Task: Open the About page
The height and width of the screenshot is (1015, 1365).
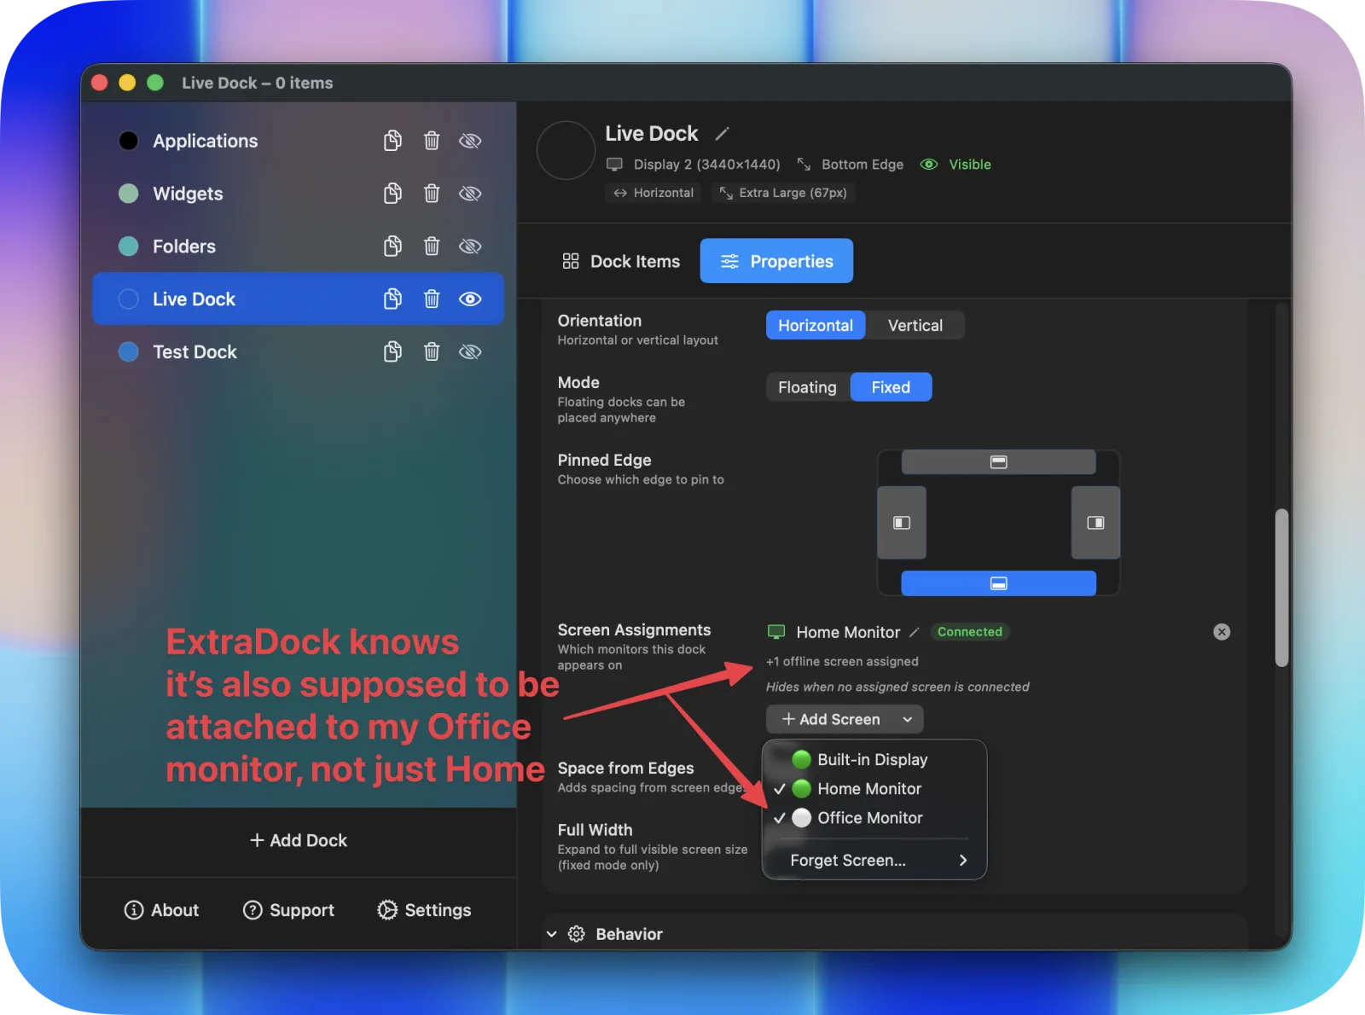Action: 162,910
